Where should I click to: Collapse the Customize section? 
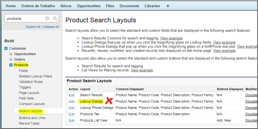point(6,49)
